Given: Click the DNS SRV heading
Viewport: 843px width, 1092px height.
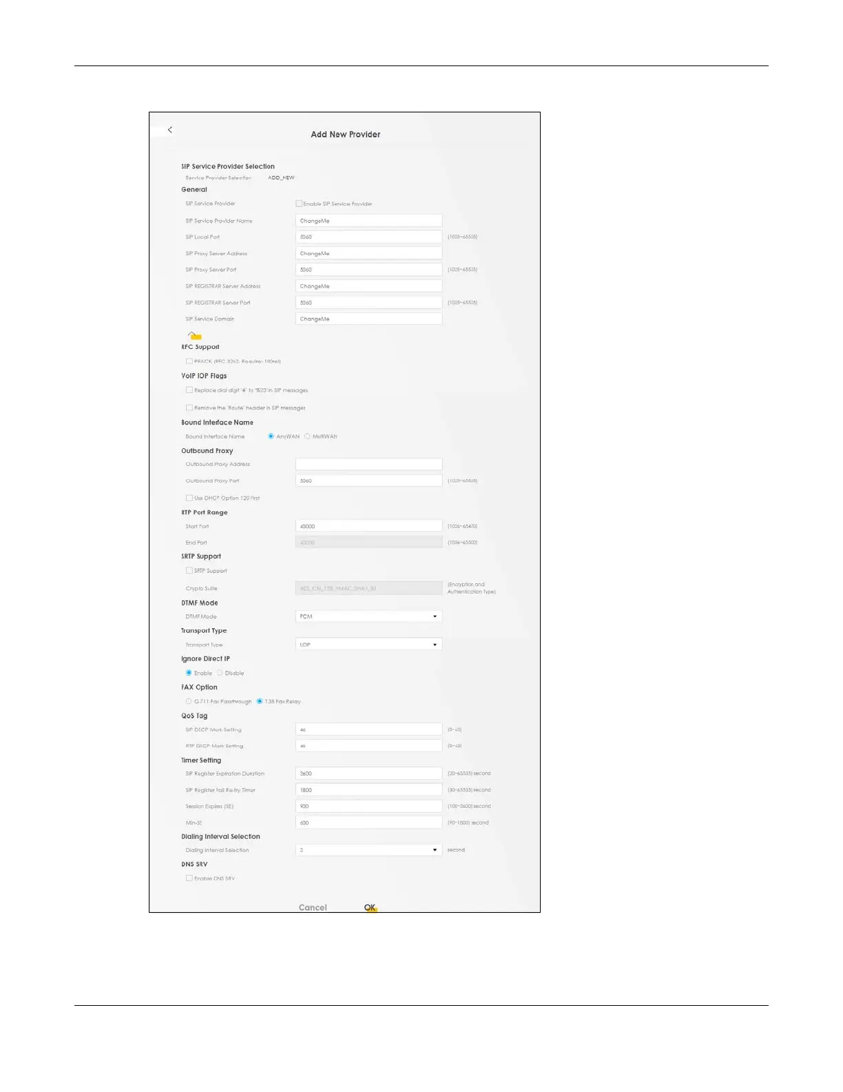Looking at the screenshot, I should click(x=194, y=864).
